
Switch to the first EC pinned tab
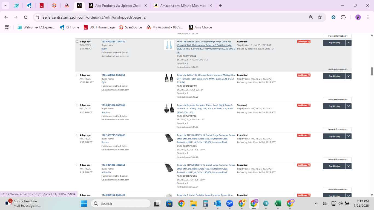16,5
